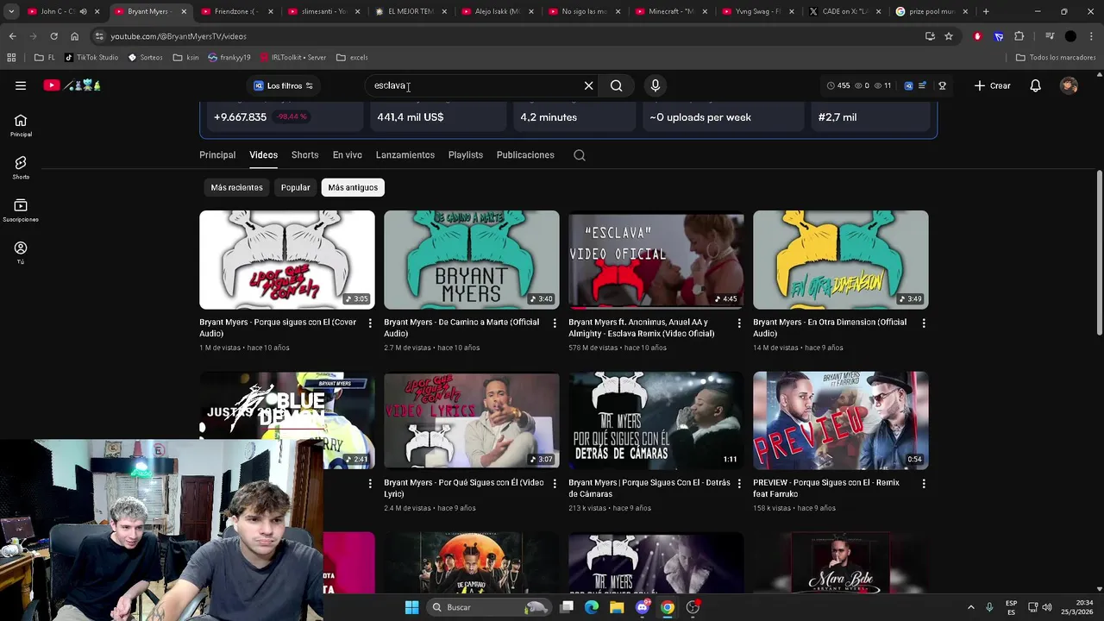The height and width of the screenshot is (621, 1104).
Task: Select the Más antiguos filter chip
Action: tap(353, 187)
